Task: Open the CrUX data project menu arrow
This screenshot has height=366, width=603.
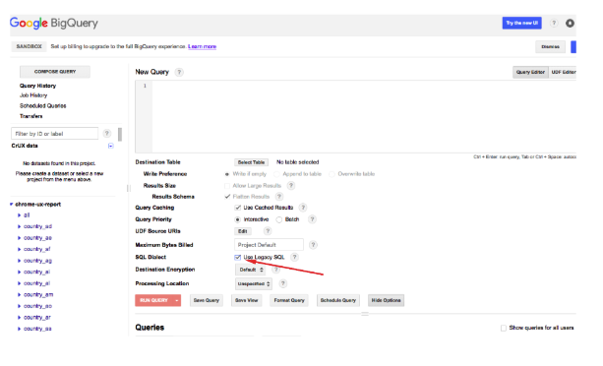Action: (x=111, y=146)
